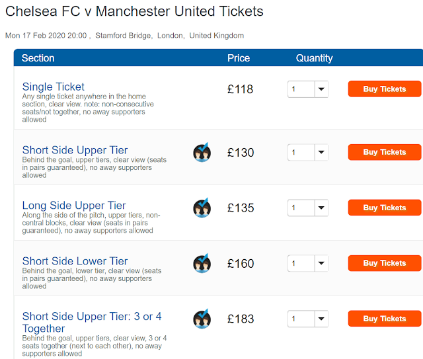The image size is (423, 359).
Task: Open quantity dropdown for Short Side Lower Tier
Action: 308,264
